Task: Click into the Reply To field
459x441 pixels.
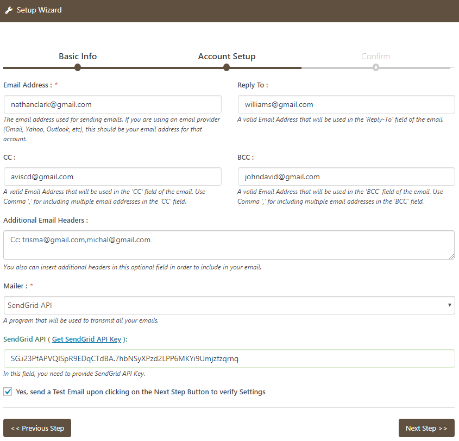Action: 346,104
